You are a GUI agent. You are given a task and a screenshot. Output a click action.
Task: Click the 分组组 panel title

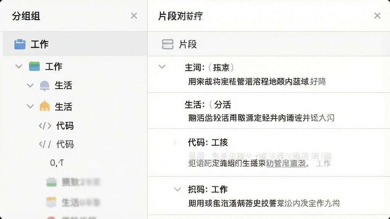26,16
